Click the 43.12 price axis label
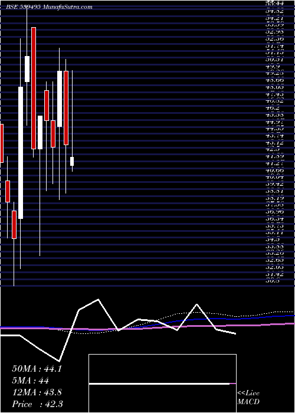The image size is (295, 413). (275, 143)
